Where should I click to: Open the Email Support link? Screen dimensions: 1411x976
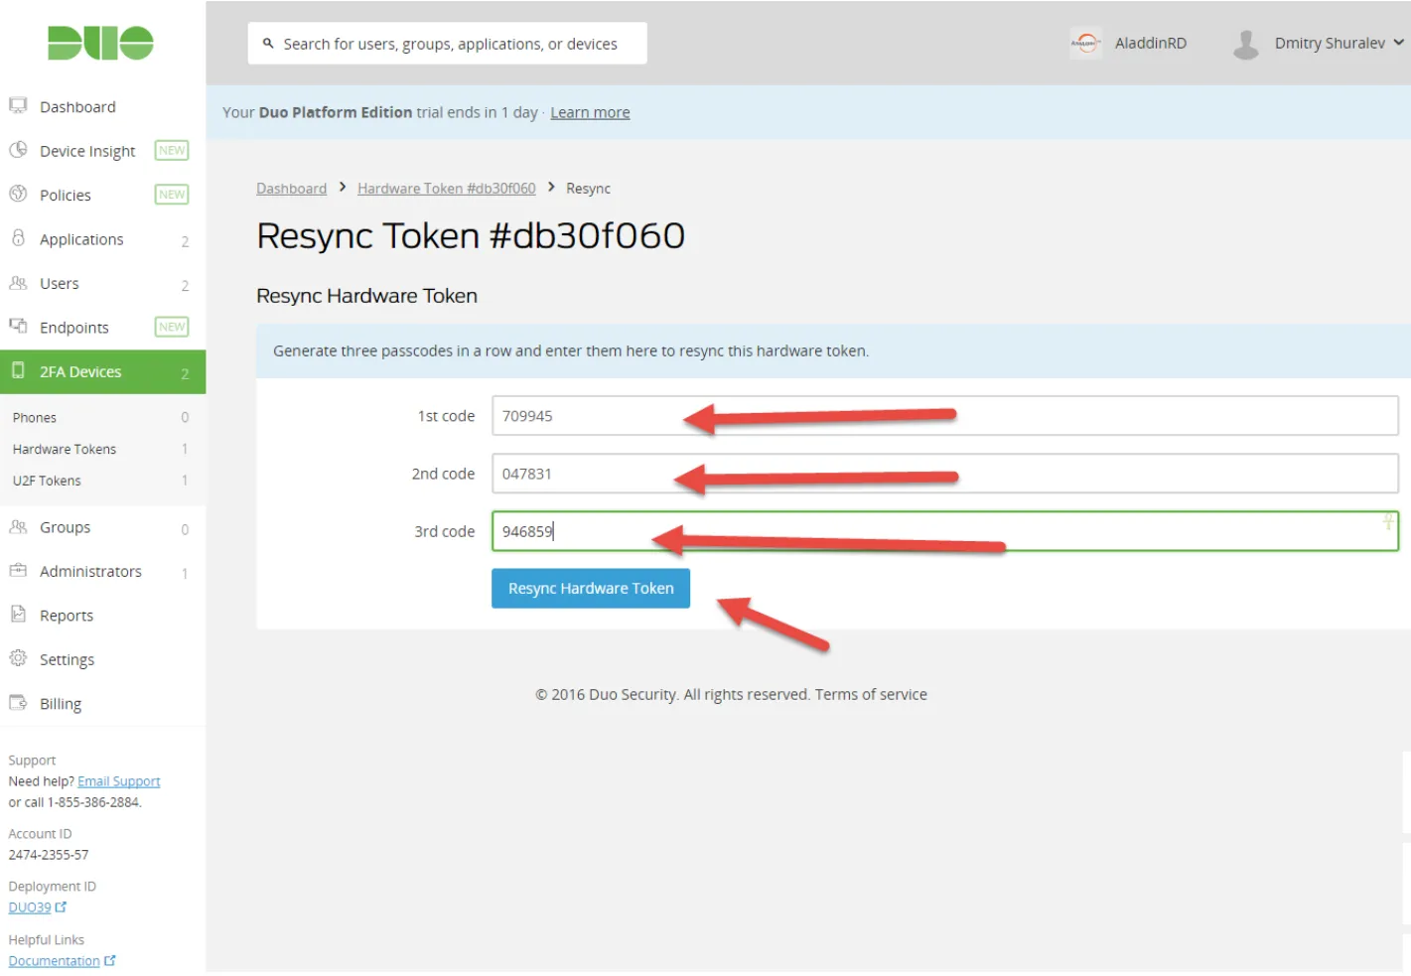click(x=119, y=781)
